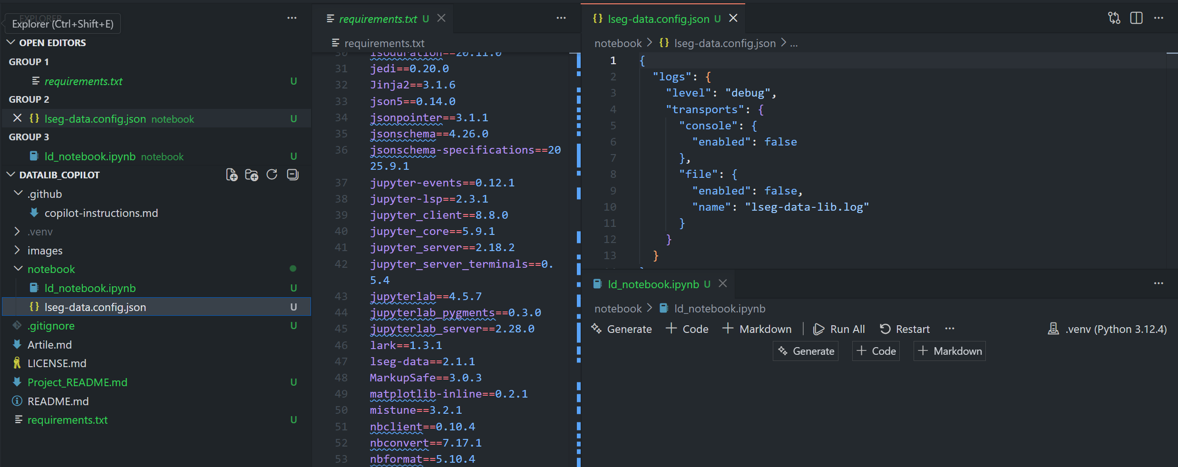Close the ld_notebook.ipynb tab
This screenshot has height=467, width=1178.
pyautogui.click(x=723, y=283)
